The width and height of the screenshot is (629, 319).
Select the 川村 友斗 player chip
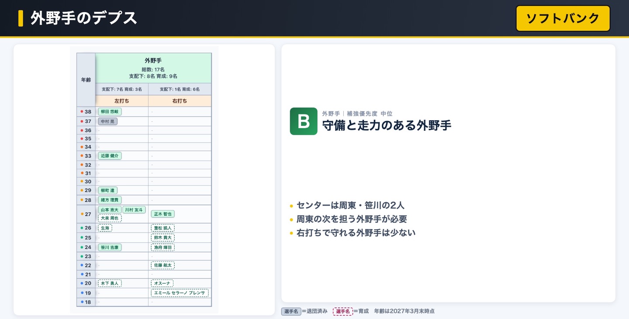(134, 210)
